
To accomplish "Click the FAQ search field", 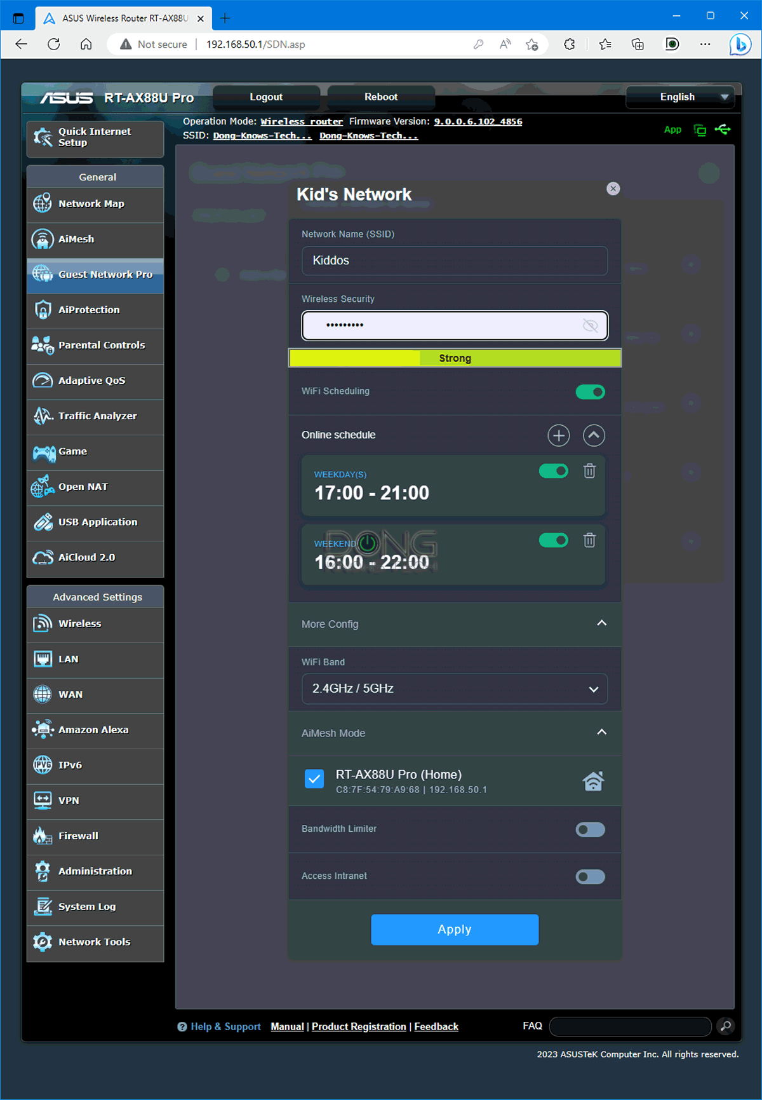I will click(x=630, y=1026).
